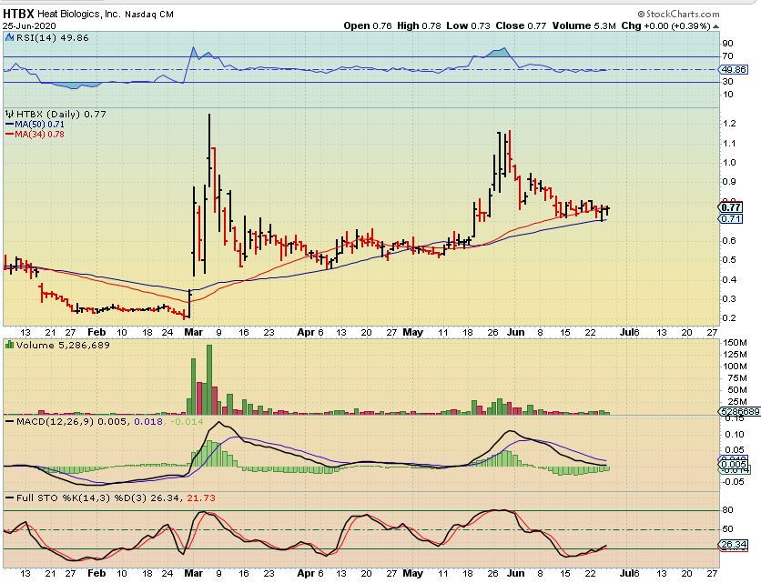Click the stochastic tag 26.34 on axis
The width and height of the screenshot is (761, 583).
pyautogui.click(x=734, y=545)
